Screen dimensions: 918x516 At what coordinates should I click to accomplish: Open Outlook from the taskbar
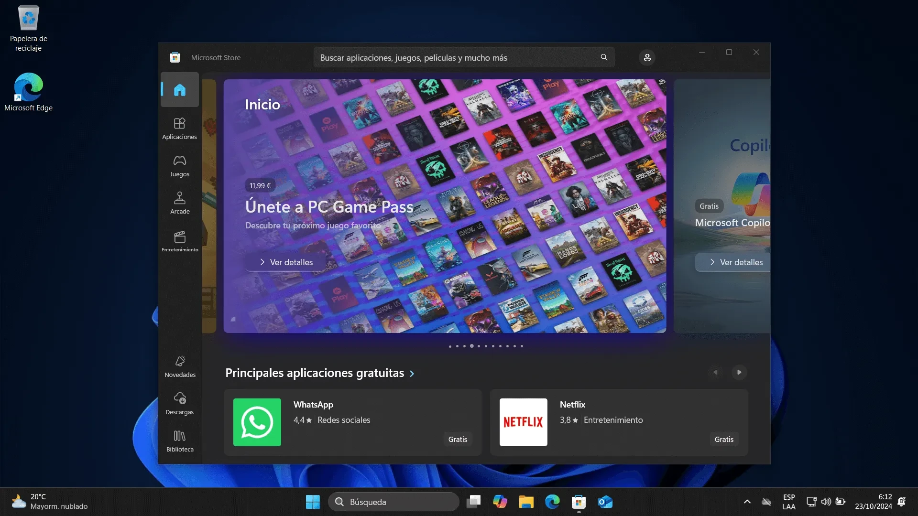(x=605, y=502)
